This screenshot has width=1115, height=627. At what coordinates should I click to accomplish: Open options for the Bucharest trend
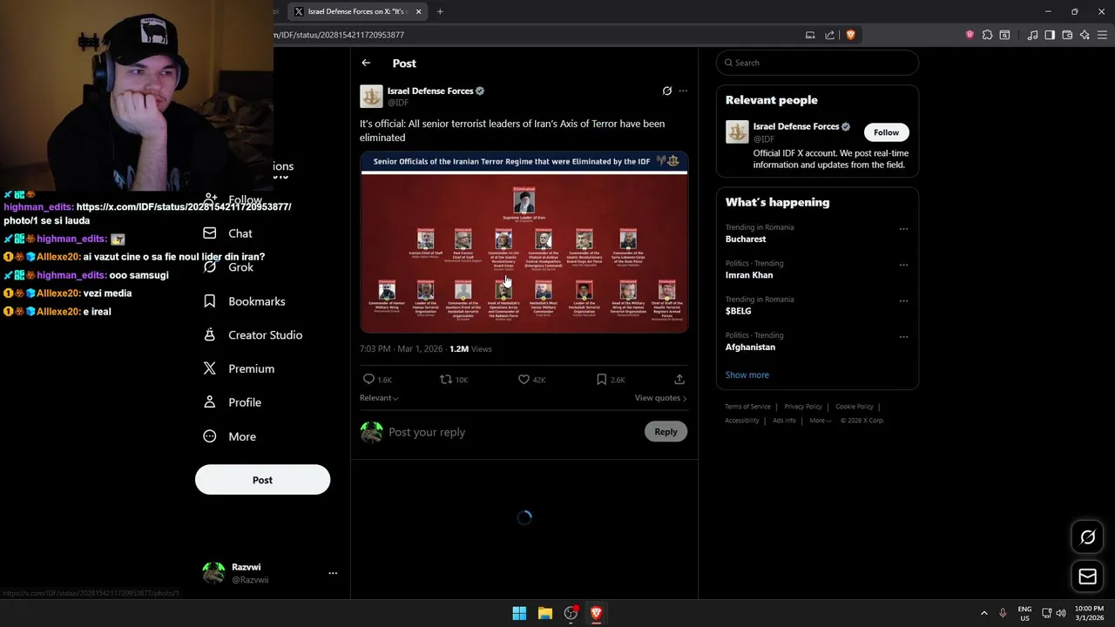(903, 229)
